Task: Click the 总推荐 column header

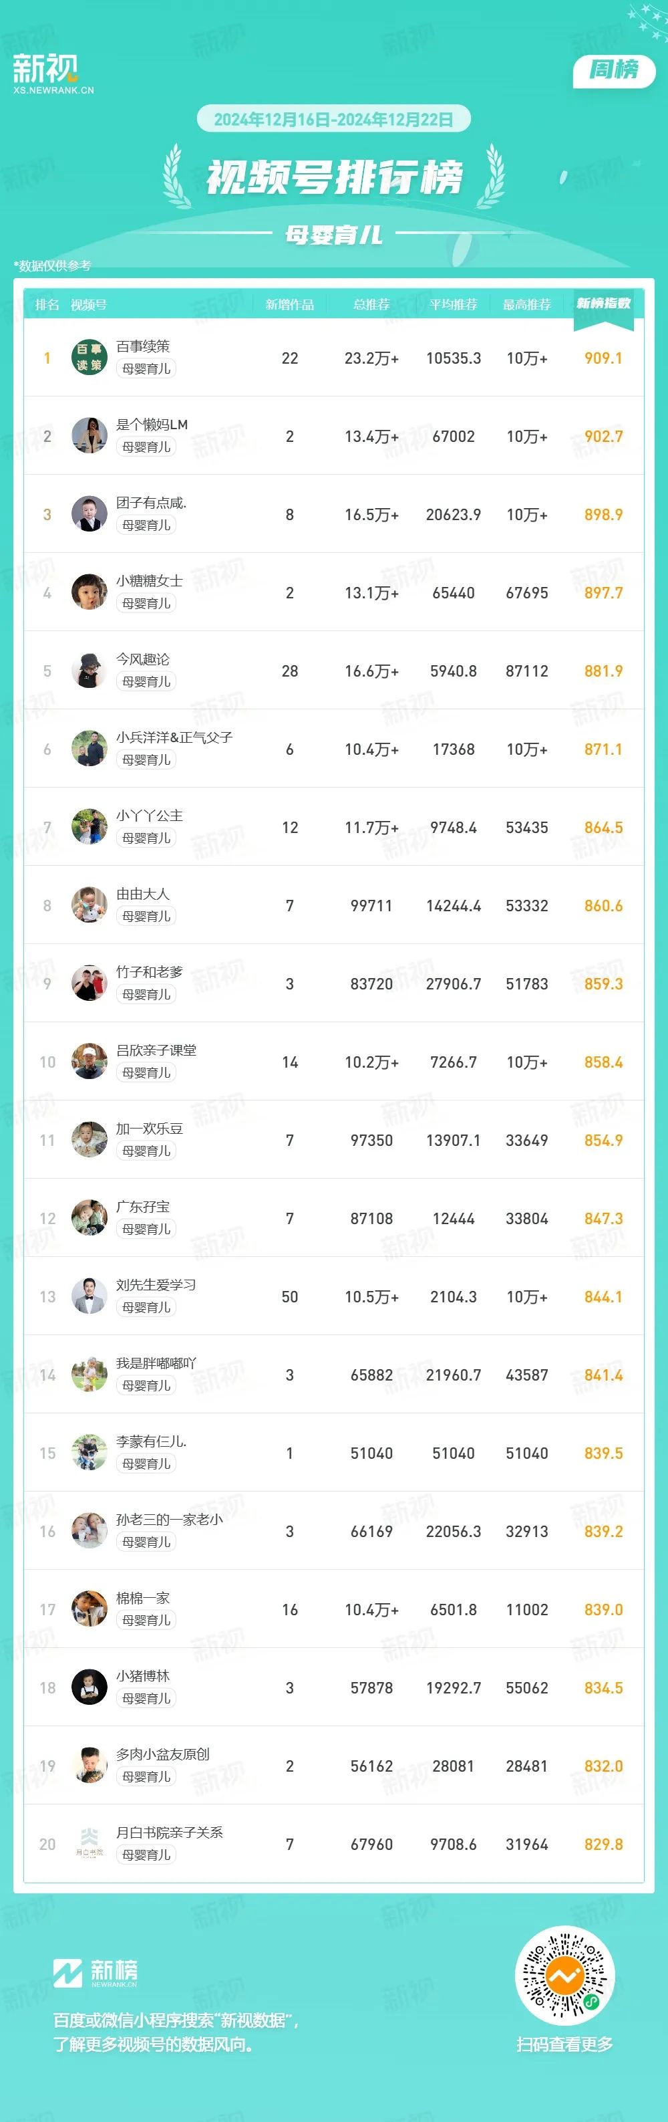Action: (x=371, y=305)
